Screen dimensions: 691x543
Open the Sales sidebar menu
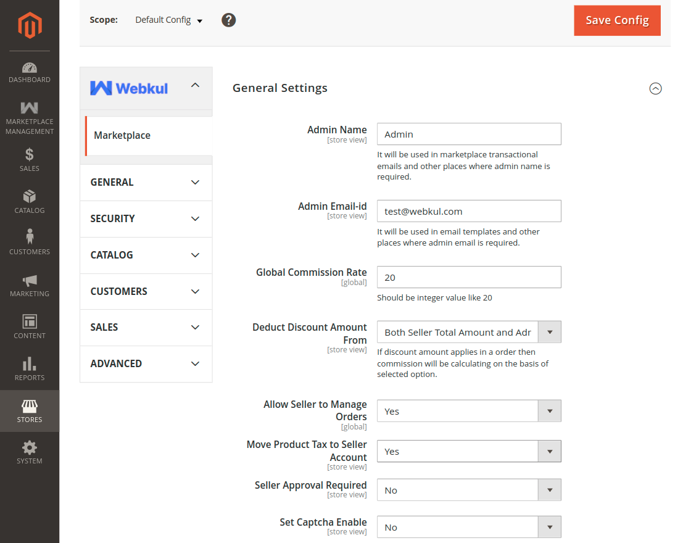click(x=29, y=159)
